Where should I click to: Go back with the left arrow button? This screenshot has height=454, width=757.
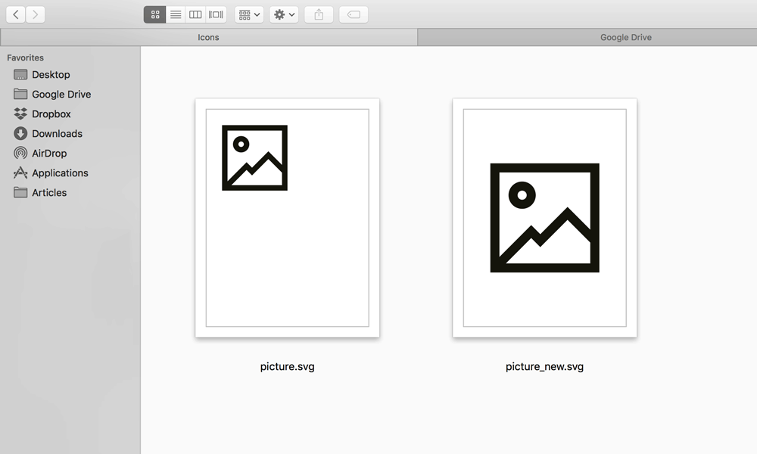point(16,14)
